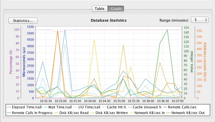Click the 5500 microseconds axis value
Viewport: 215px width, 122px height.
point(30,27)
